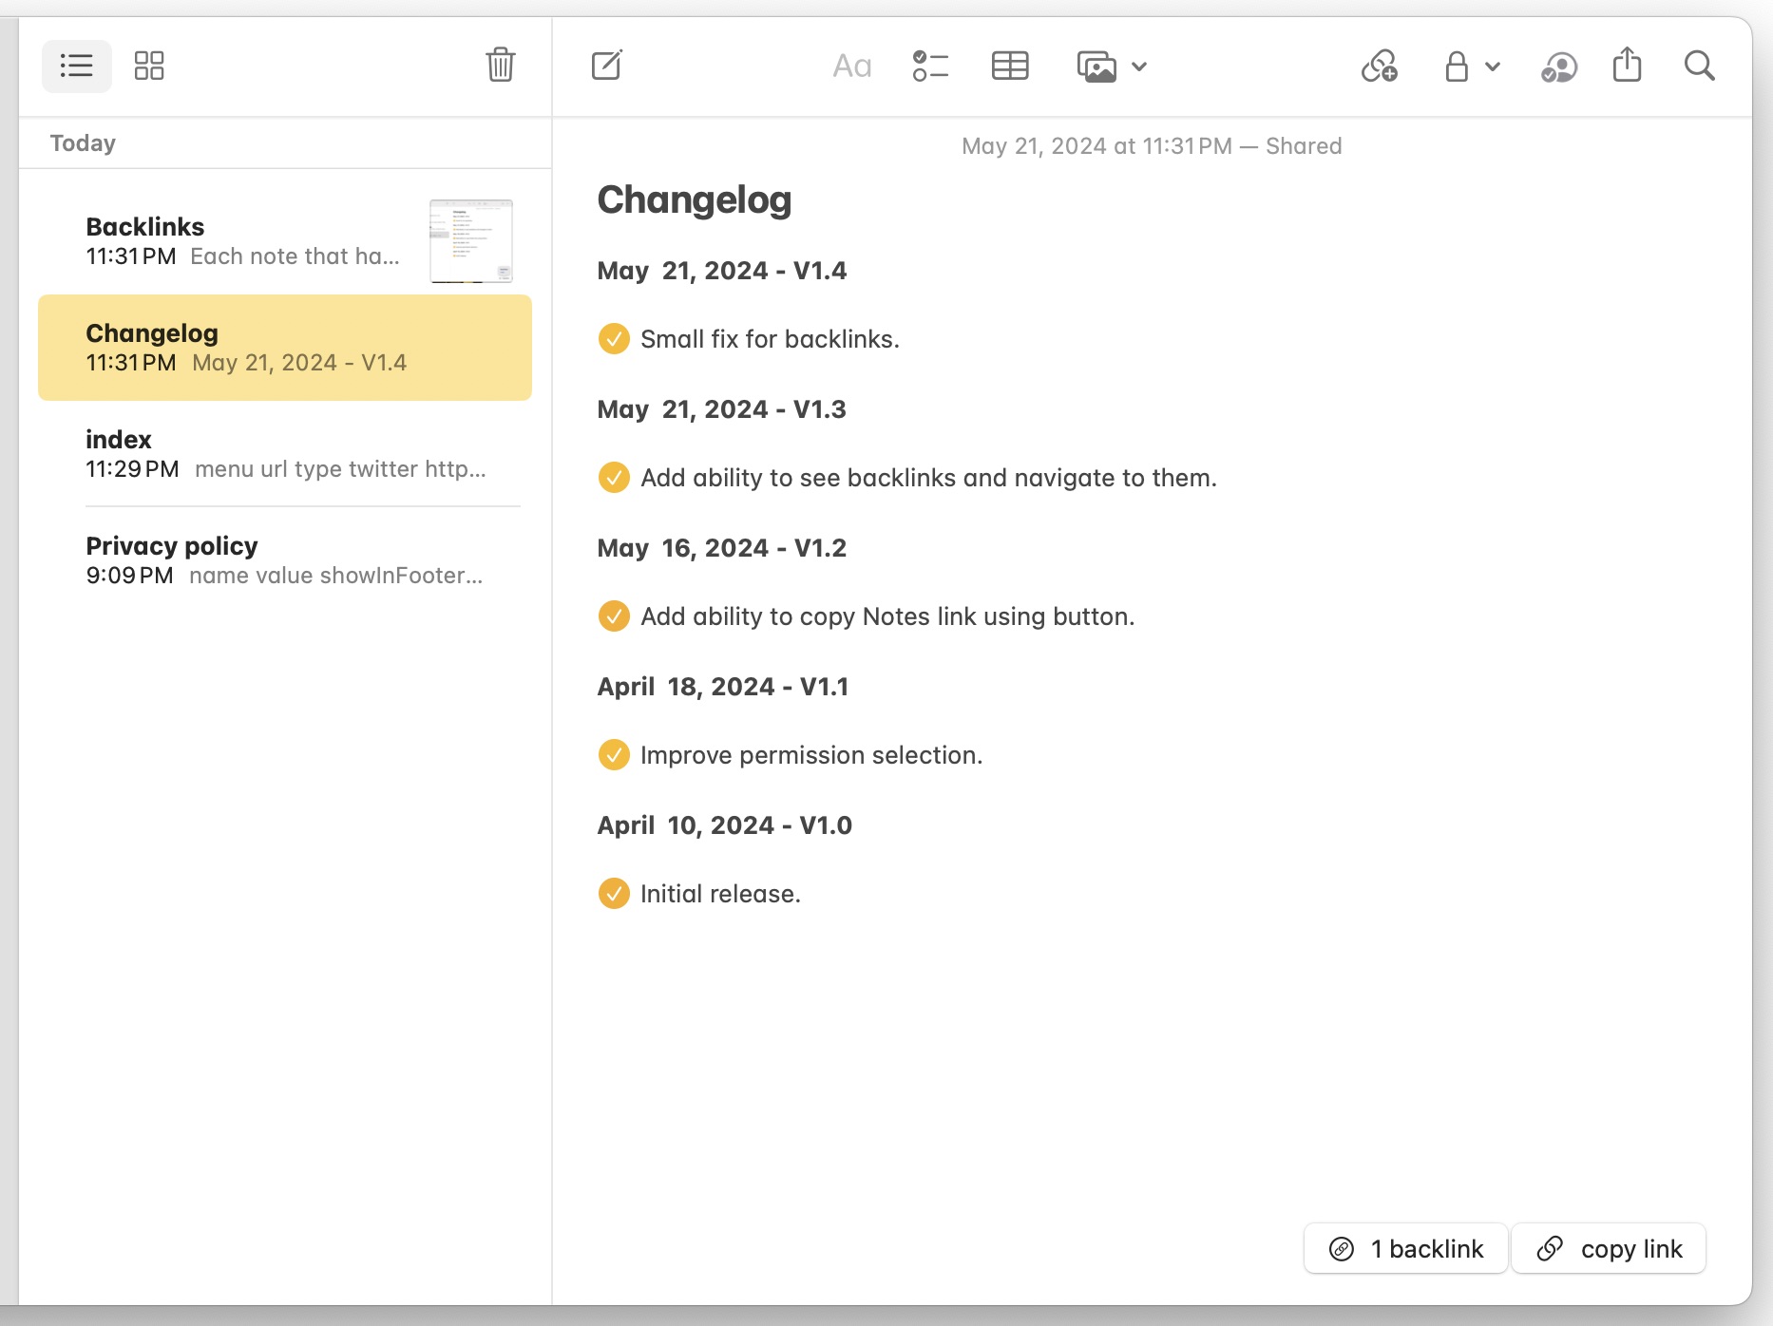The width and height of the screenshot is (1773, 1326).
Task: Open the Backlinks note
Action: tap(285, 241)
